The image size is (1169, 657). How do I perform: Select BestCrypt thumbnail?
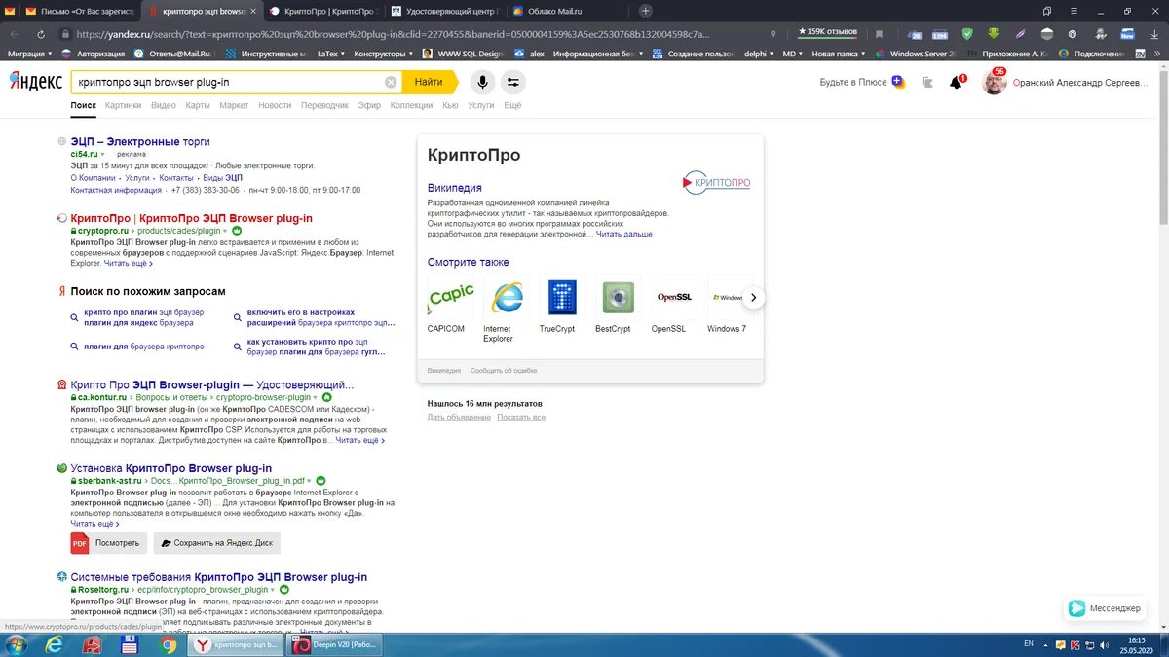click(618, 298)
